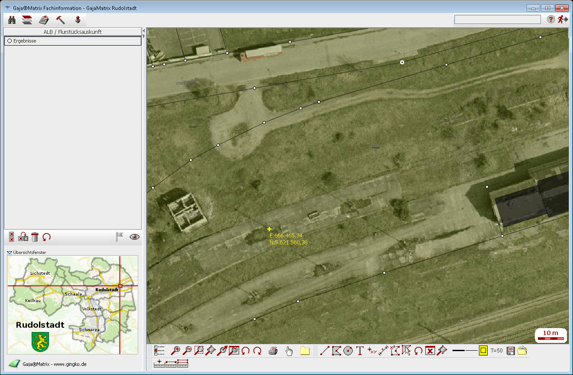The height and width of the screenshot is (375, 573).
Task: Collapse side panel with splitter arrow
Action: click(x=143, y=31)
